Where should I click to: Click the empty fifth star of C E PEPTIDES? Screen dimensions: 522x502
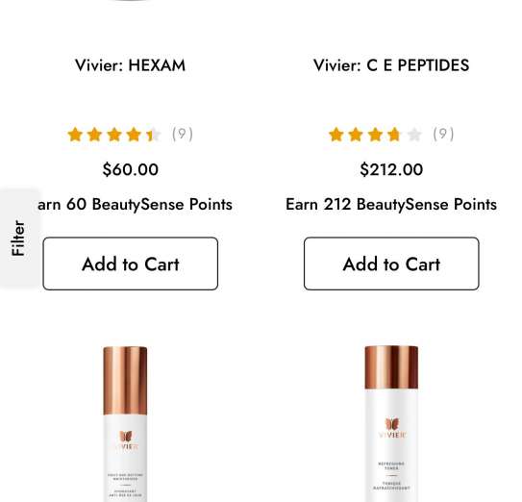tap(414, 135)
